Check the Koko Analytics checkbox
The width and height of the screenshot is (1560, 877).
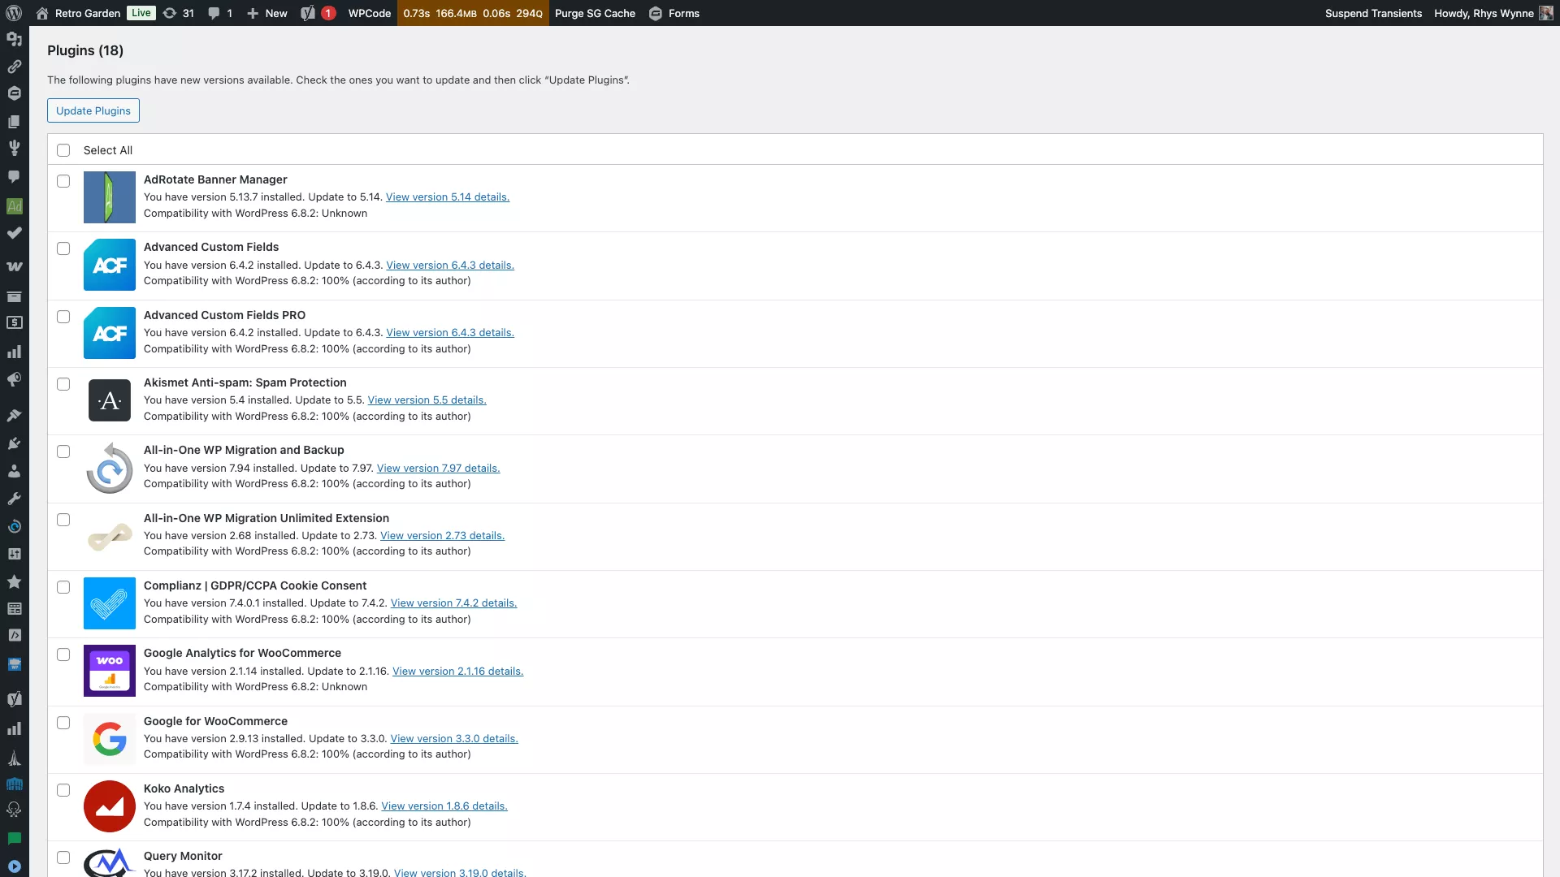point(63,790)
